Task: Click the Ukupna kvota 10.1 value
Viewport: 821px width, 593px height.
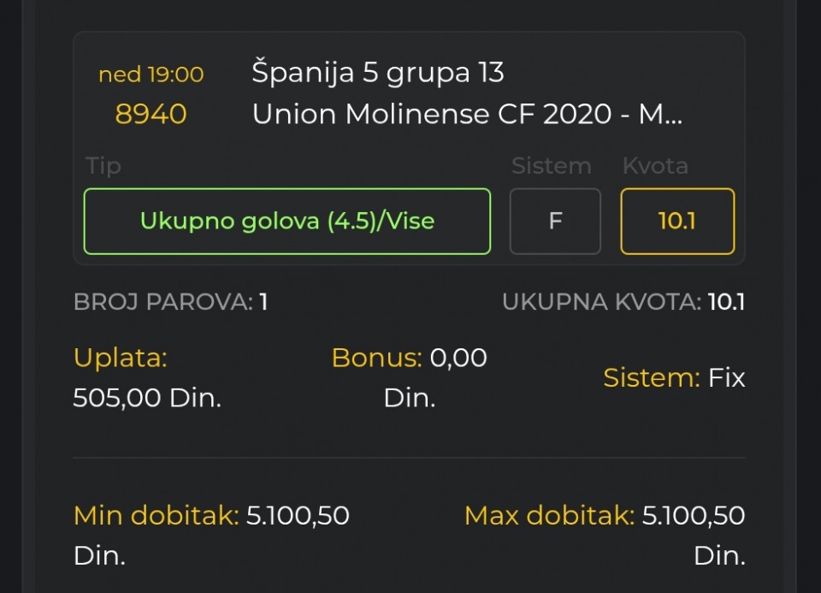Action: 726,302
